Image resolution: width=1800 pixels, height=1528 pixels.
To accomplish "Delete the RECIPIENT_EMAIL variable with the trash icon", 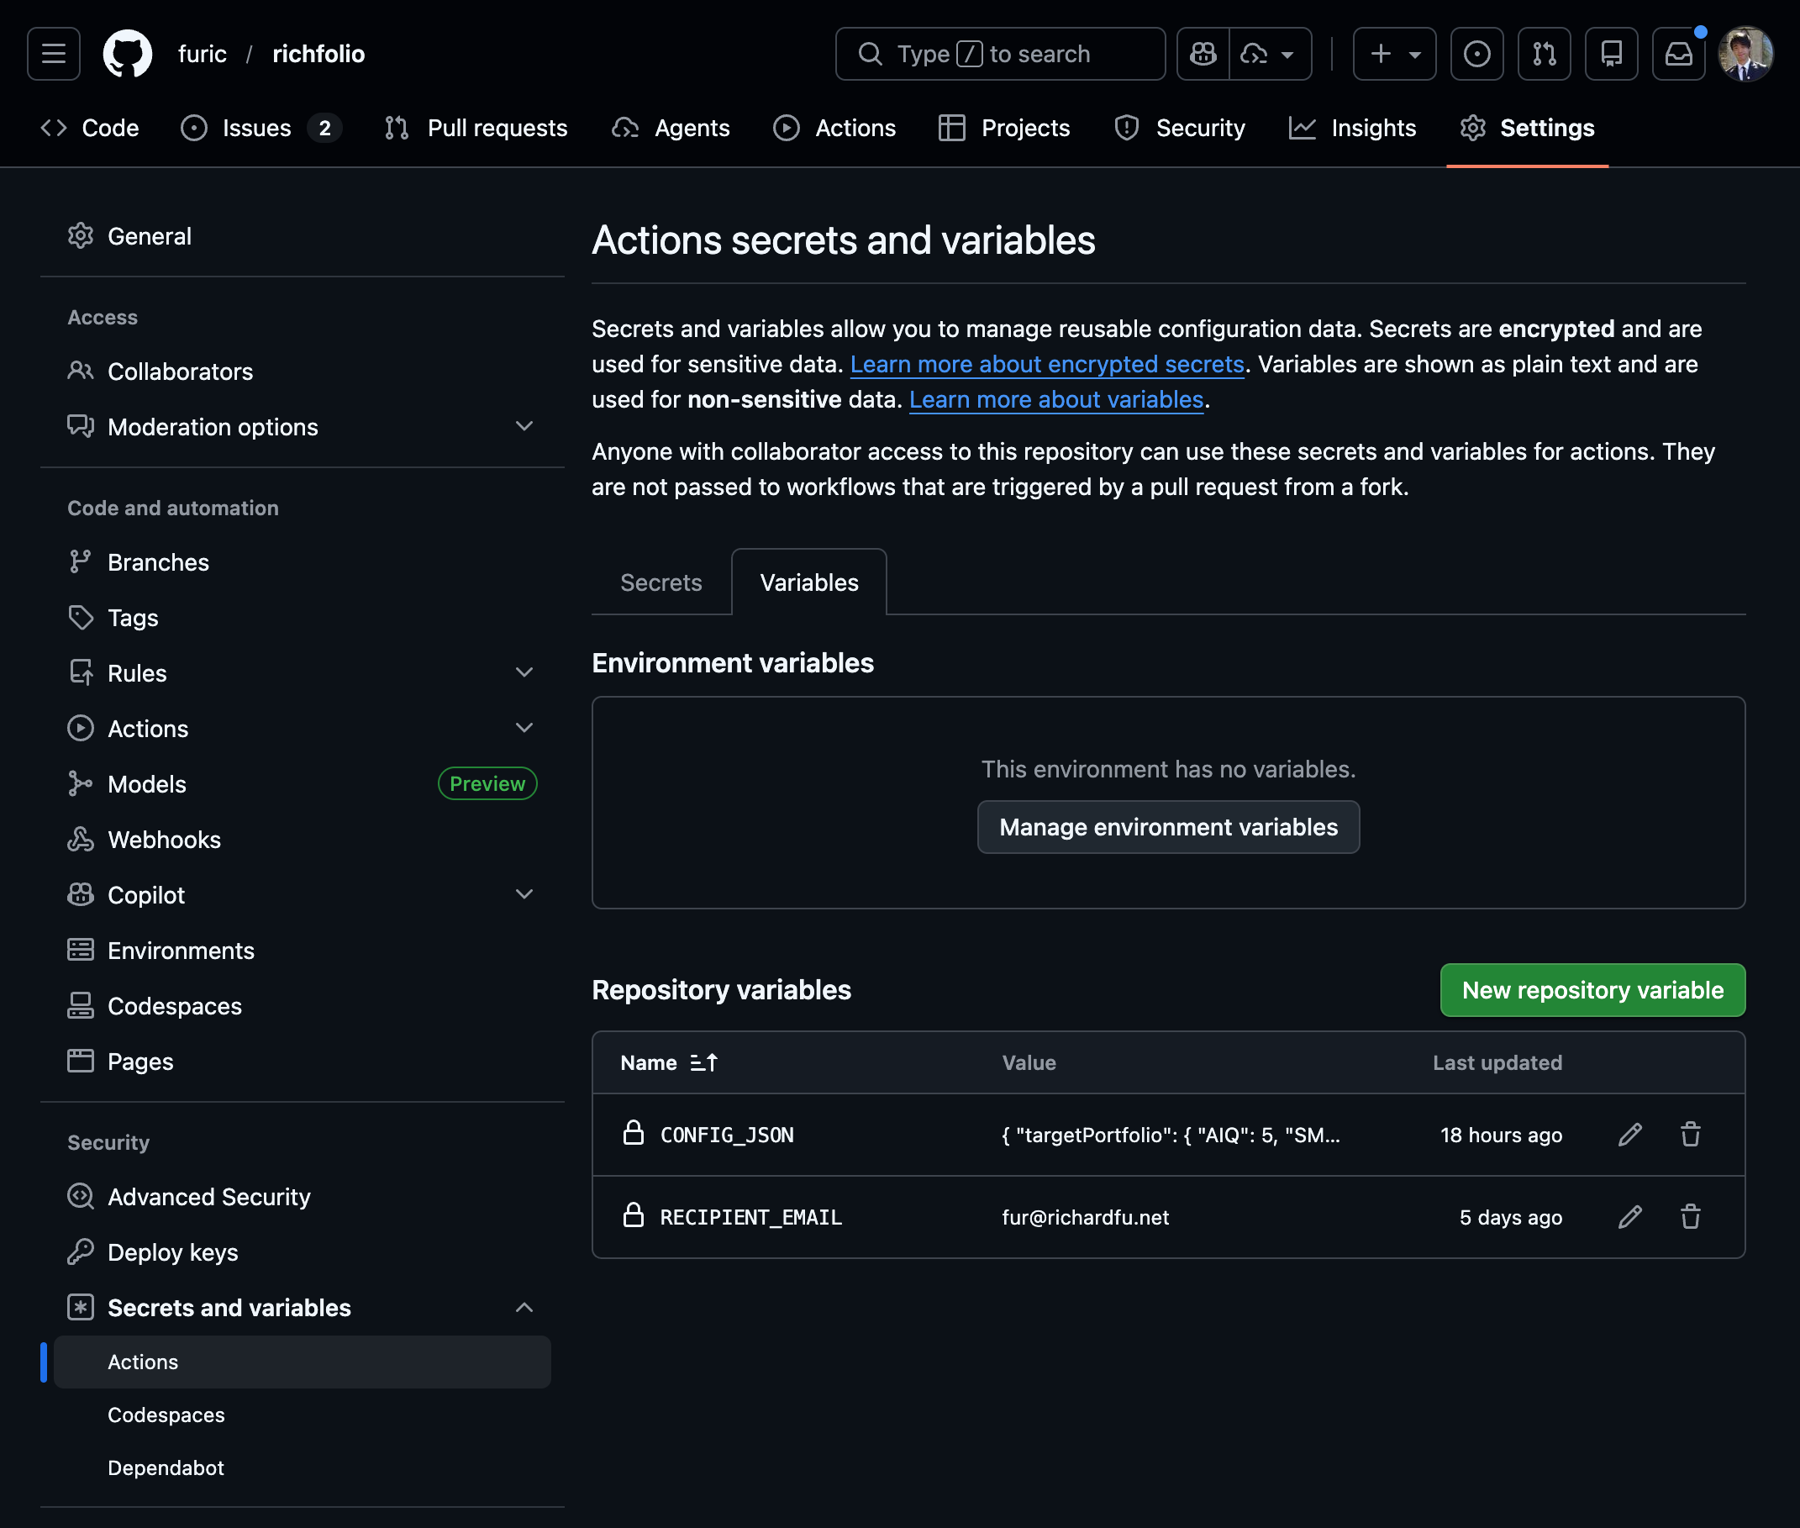I will [1690, 1217].
